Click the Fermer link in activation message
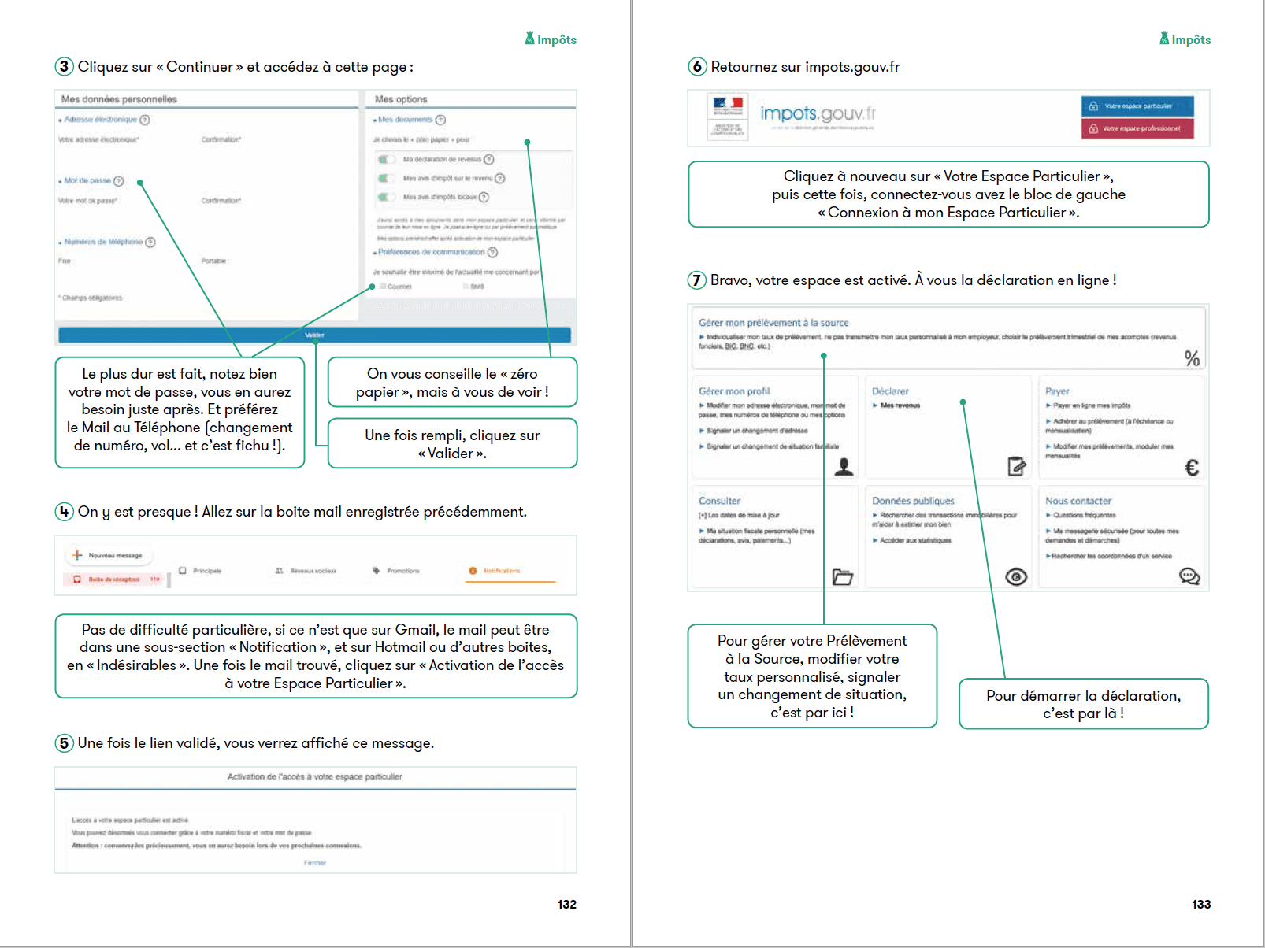 tap(315, 863)
